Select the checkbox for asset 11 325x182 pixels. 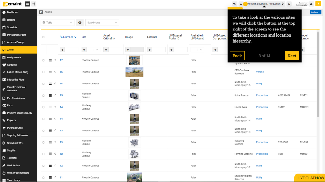pyautogui.click(x=43, y=178)
